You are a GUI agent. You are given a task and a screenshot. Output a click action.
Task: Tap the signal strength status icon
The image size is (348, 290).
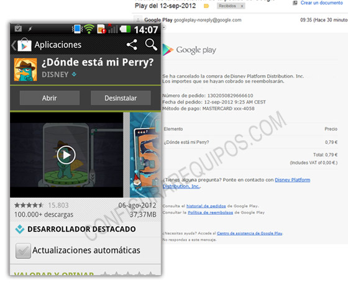(112, 29)
